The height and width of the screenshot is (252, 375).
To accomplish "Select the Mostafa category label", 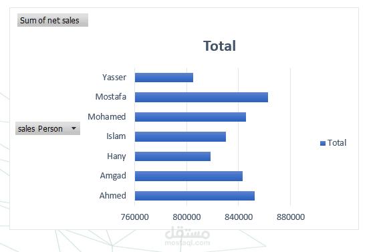I will pos(111,97).
